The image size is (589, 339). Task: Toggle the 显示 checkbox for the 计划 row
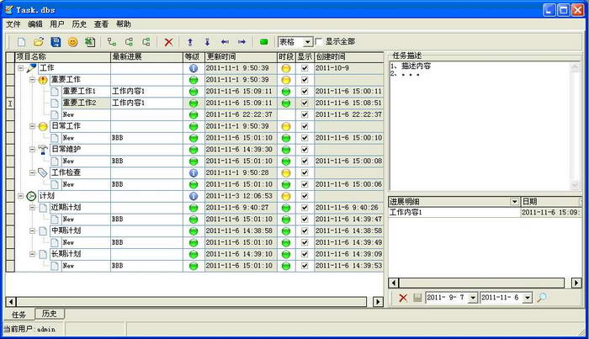(x=304, y=196)
